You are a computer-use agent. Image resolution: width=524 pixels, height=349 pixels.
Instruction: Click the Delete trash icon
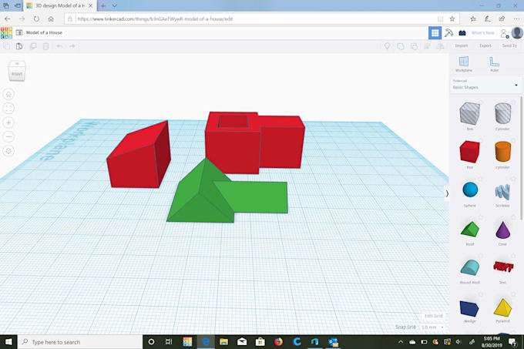tap(45, 46)
